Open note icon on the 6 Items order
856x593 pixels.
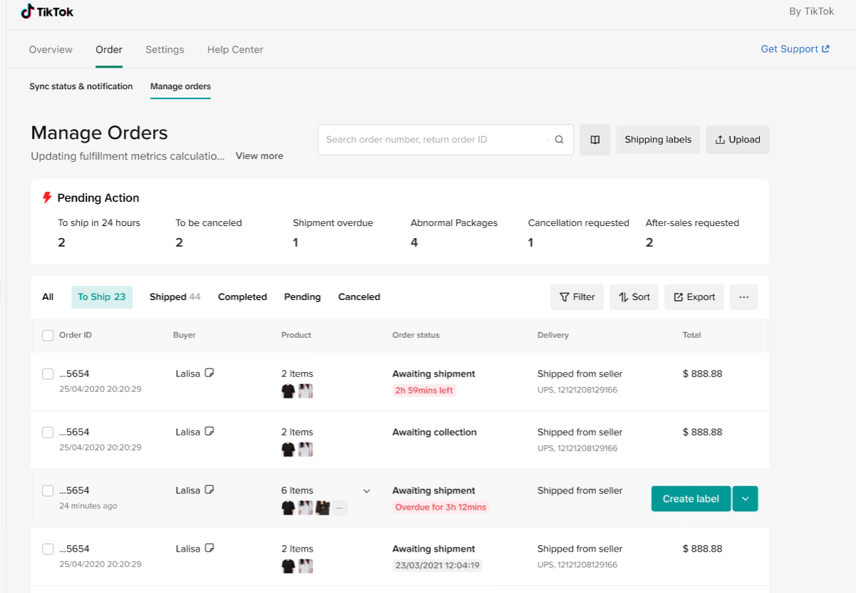pyautogui.click(x=209, y=490)
